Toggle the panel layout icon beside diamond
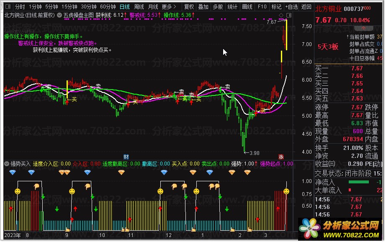Viewport: 386px width, 242px height. point(289,15)
